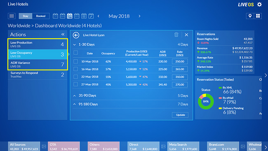Select Low Occupancy action
The height and width of the screenshot is (151, 268).
click(x=38, y=54)
